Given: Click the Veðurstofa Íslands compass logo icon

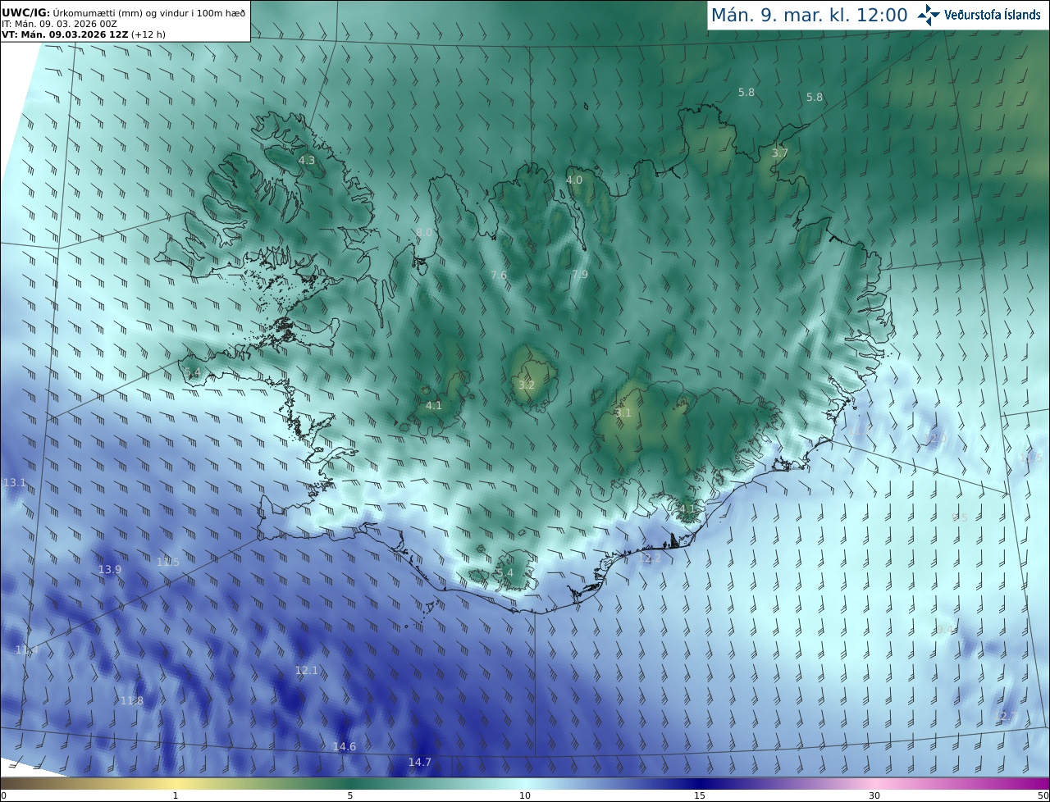Looking at the screenshot, I should (x=929, y=15).
